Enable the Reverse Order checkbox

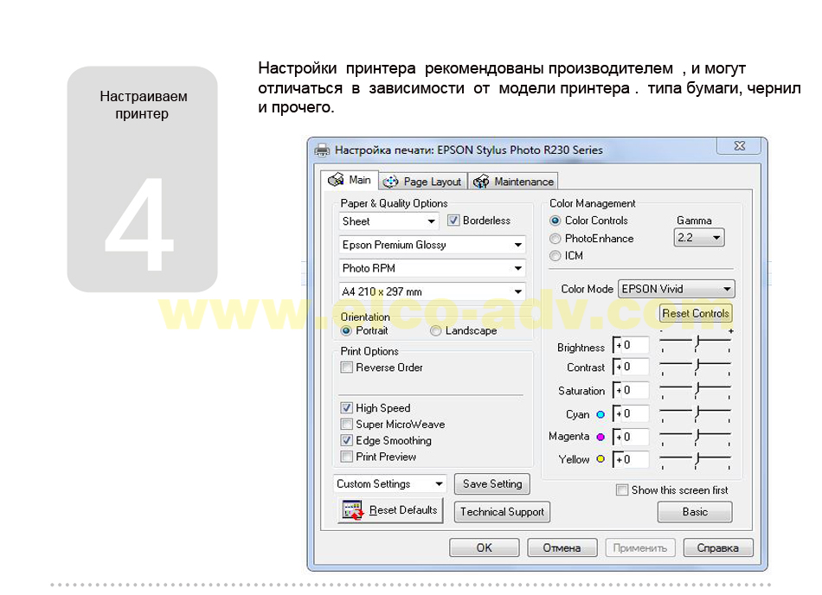[346, 368]
